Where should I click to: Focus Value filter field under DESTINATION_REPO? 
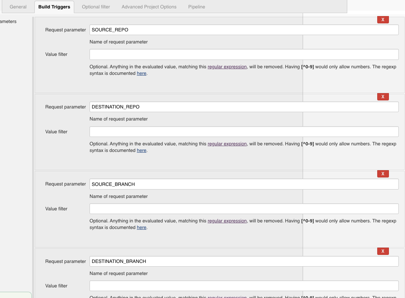(244, 131)
